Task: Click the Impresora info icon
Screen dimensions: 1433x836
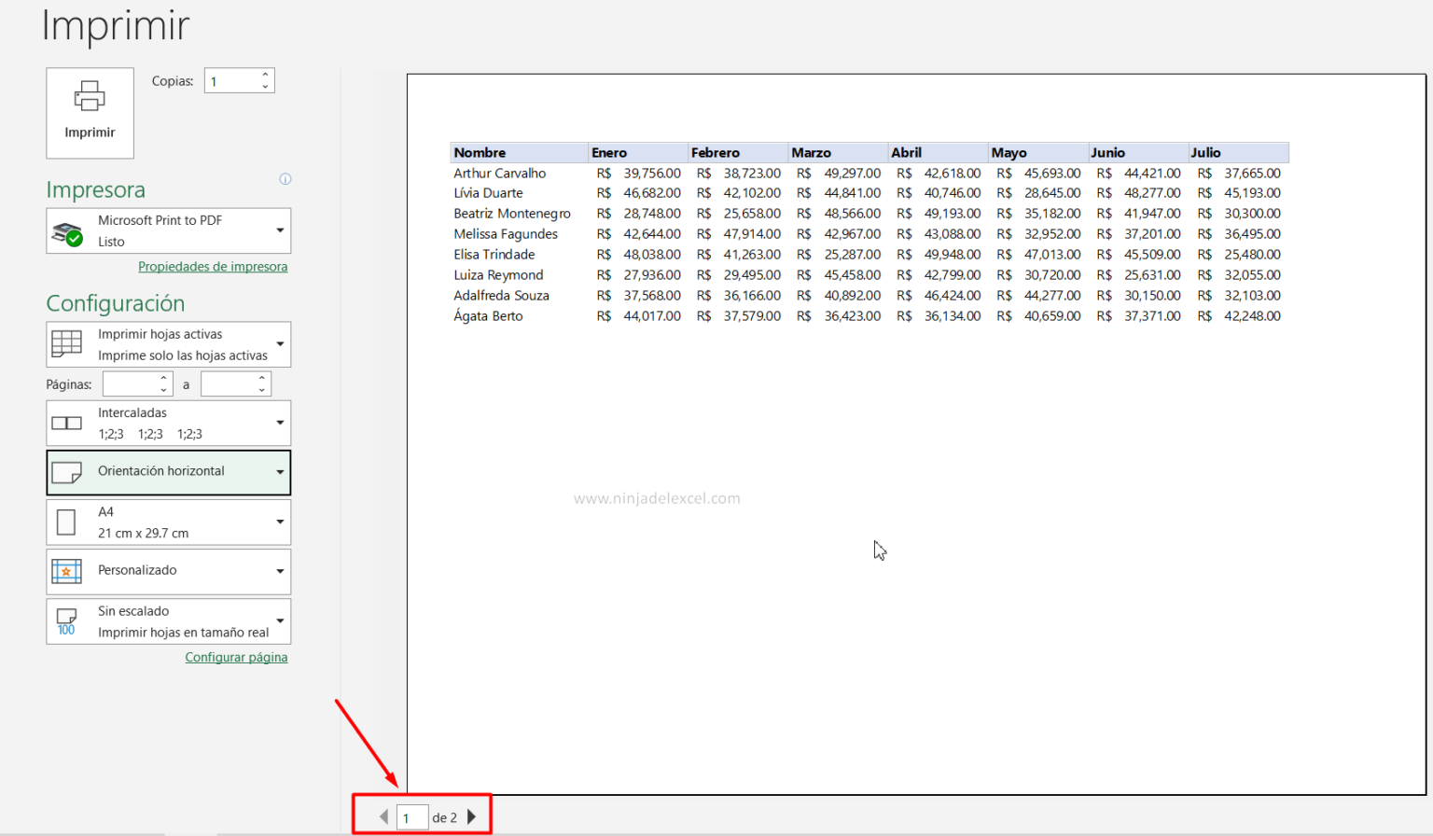Action: pos(285,179)
